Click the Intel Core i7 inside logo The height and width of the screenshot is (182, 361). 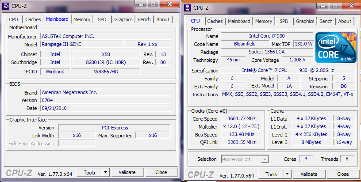pos(336,48)
